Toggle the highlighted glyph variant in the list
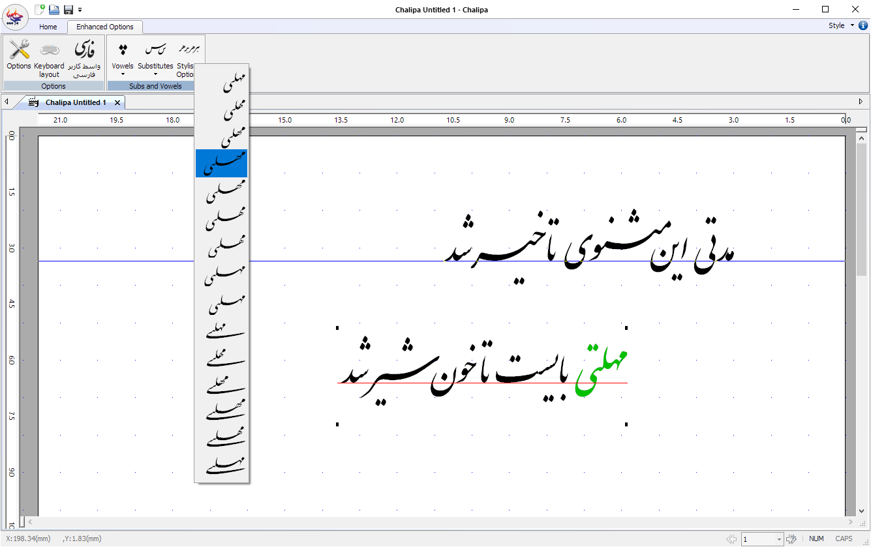The image size is (871, 547). (221, 164)
